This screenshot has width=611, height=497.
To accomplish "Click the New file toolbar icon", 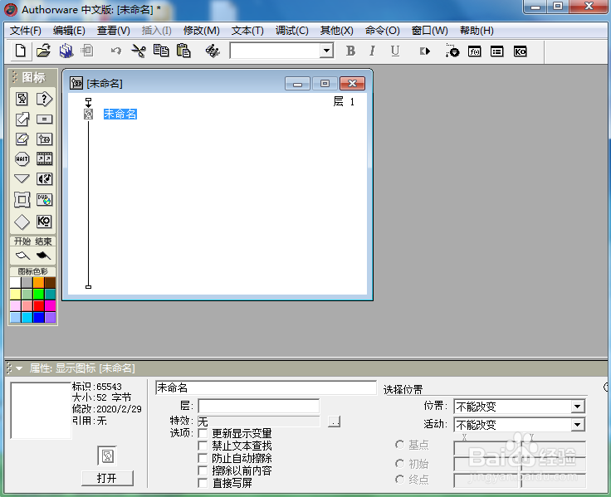I will pos(21,51).
